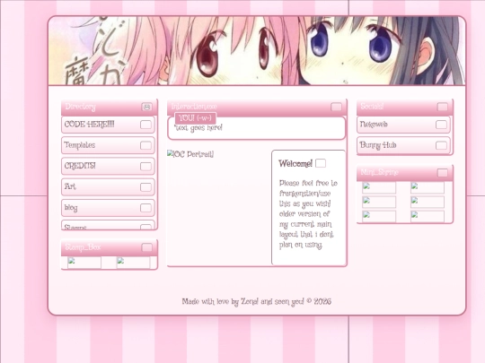
Task: Click the box icon beside CODE HERE!!!!
Action: pos(145,125)
